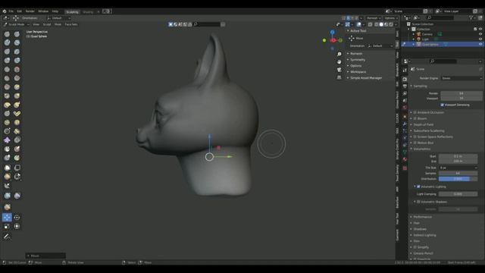Open the Edit menu
Screen dimensions: 485x273
tap(20, 11)
